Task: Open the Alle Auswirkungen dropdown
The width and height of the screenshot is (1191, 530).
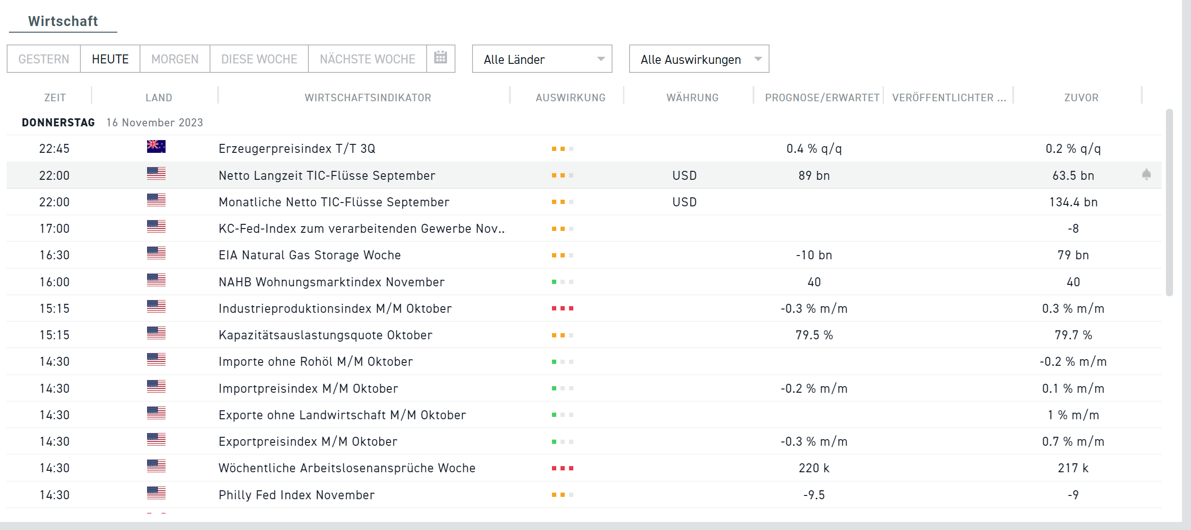Action: 699,59
